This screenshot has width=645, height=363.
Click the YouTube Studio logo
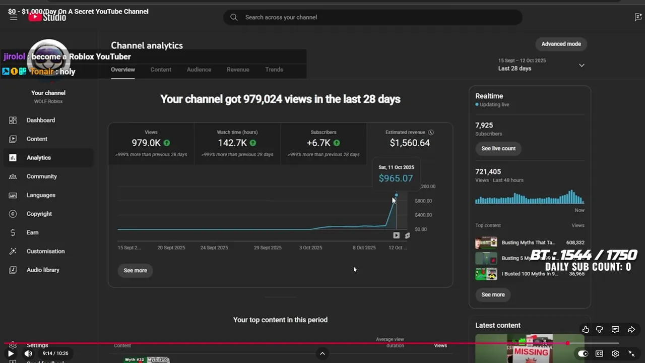(x=47, y=17)
